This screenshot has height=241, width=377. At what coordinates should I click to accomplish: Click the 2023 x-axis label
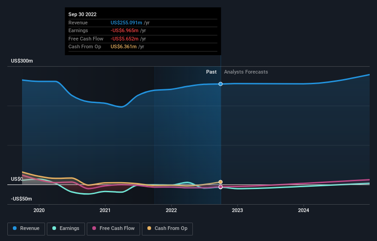pos(237,210)
